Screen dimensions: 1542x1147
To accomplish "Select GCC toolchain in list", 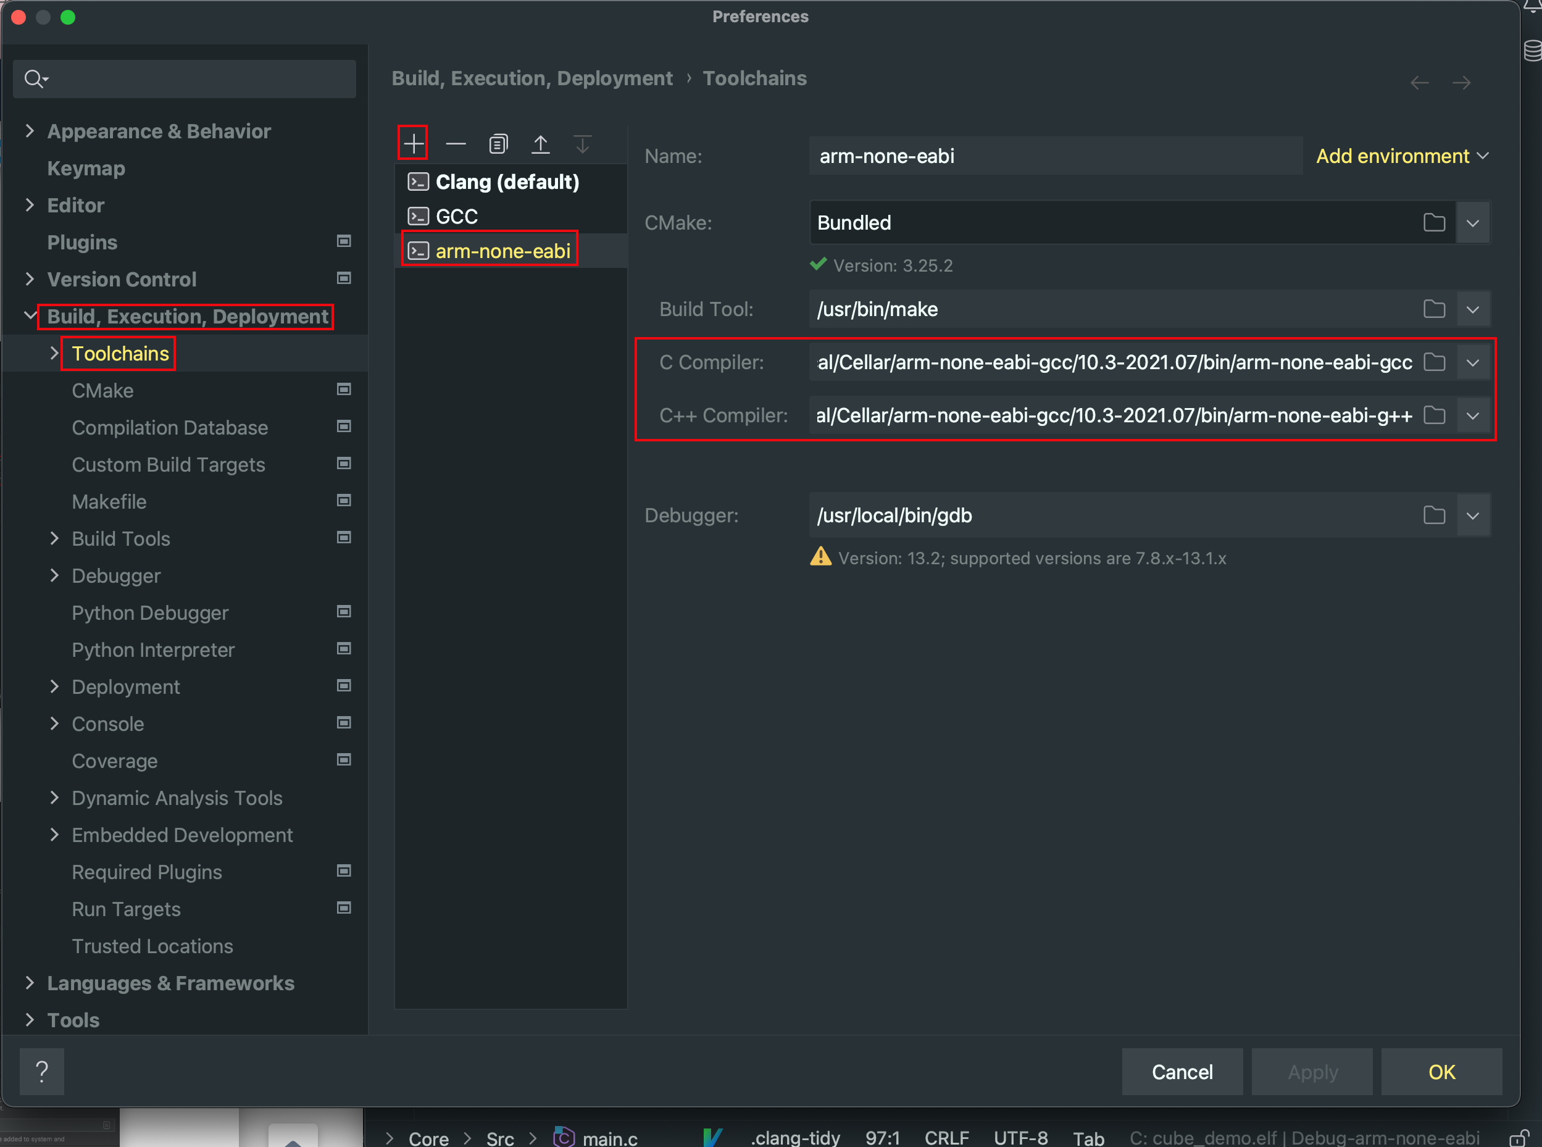I will tap(456, 217).
